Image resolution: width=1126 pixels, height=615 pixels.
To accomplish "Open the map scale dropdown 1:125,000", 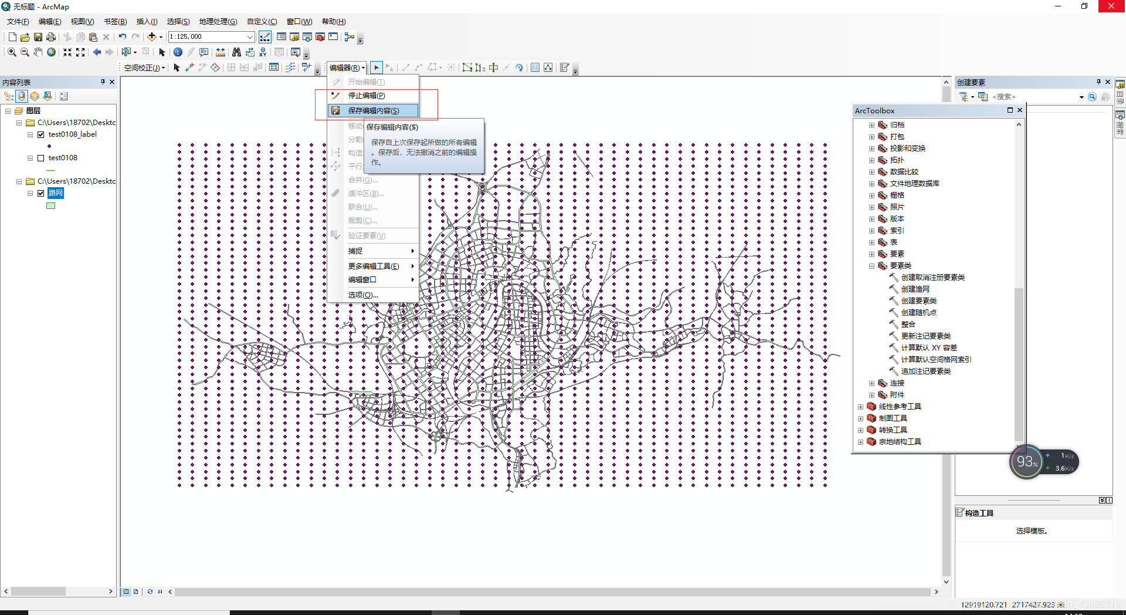I will click(x=250, y=37).
